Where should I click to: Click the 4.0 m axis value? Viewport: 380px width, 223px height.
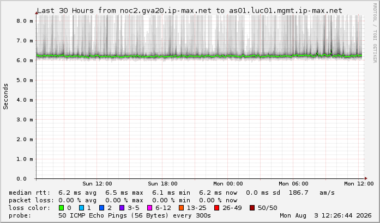(25, 100)
